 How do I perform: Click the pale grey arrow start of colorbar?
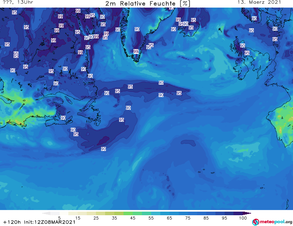click(46, 213)
